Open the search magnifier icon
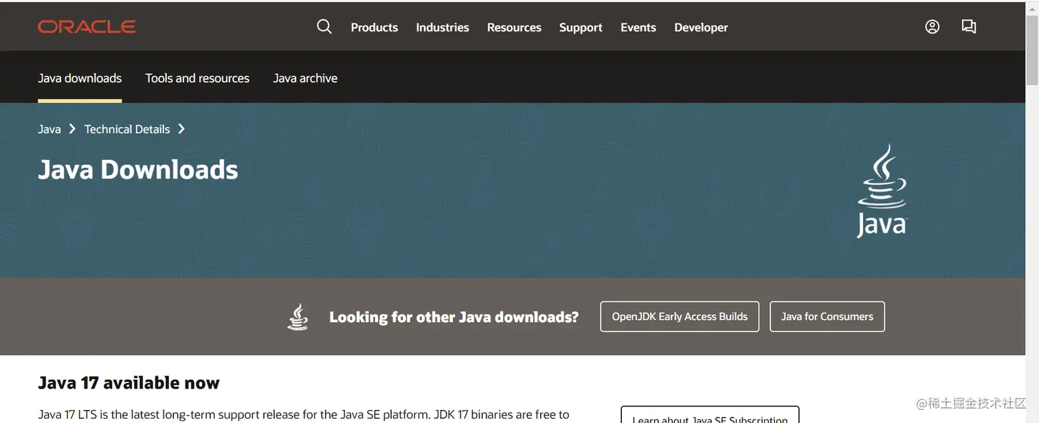This screenshot has height=423, width=1039. point(324,27)
